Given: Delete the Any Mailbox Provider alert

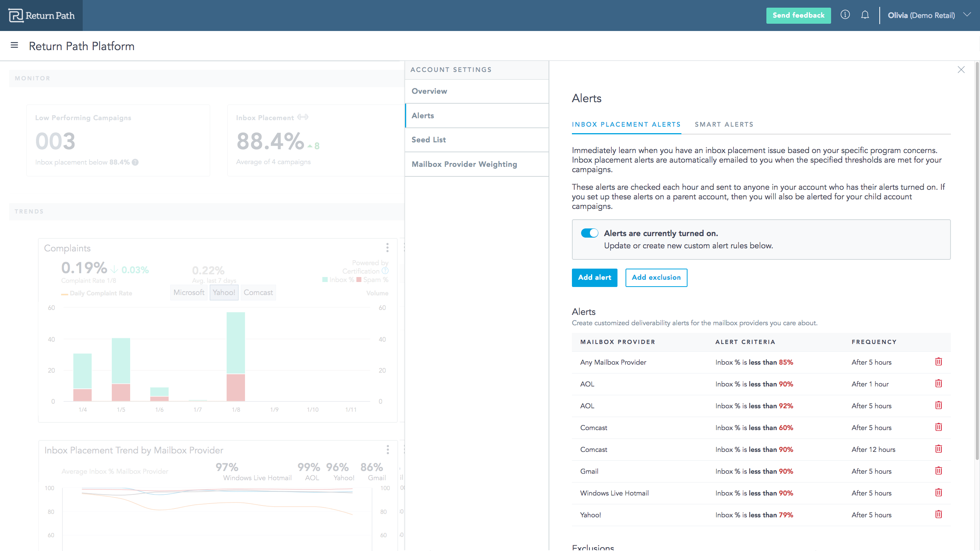Looking at the screenshot, I should [939, 362].
